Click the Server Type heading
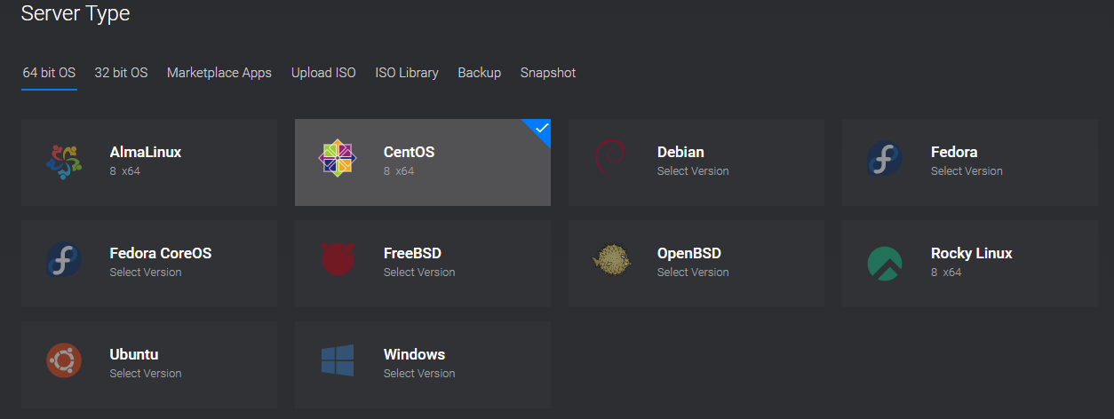 click(x=76, y=13)
